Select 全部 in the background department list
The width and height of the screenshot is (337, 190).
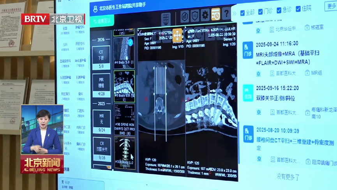coord(65,28)
